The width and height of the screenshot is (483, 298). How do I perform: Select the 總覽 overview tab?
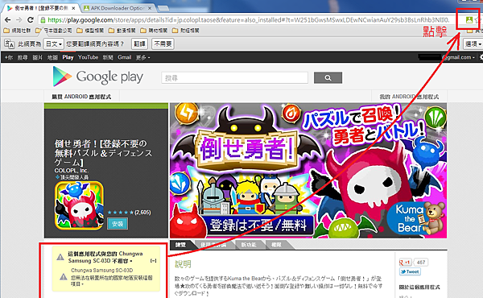pos(180,245)
